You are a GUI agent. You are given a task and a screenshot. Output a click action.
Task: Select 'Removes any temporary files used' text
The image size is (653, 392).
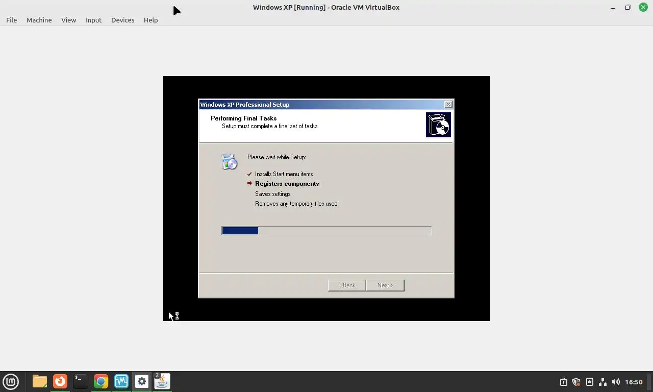[296, 204]
